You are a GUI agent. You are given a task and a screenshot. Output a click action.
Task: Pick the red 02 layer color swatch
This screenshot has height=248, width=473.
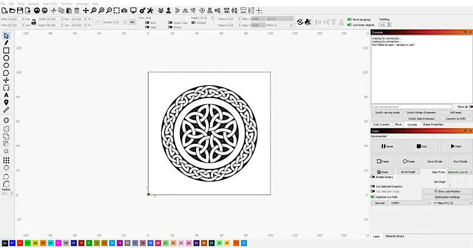[x=20, y=243]
